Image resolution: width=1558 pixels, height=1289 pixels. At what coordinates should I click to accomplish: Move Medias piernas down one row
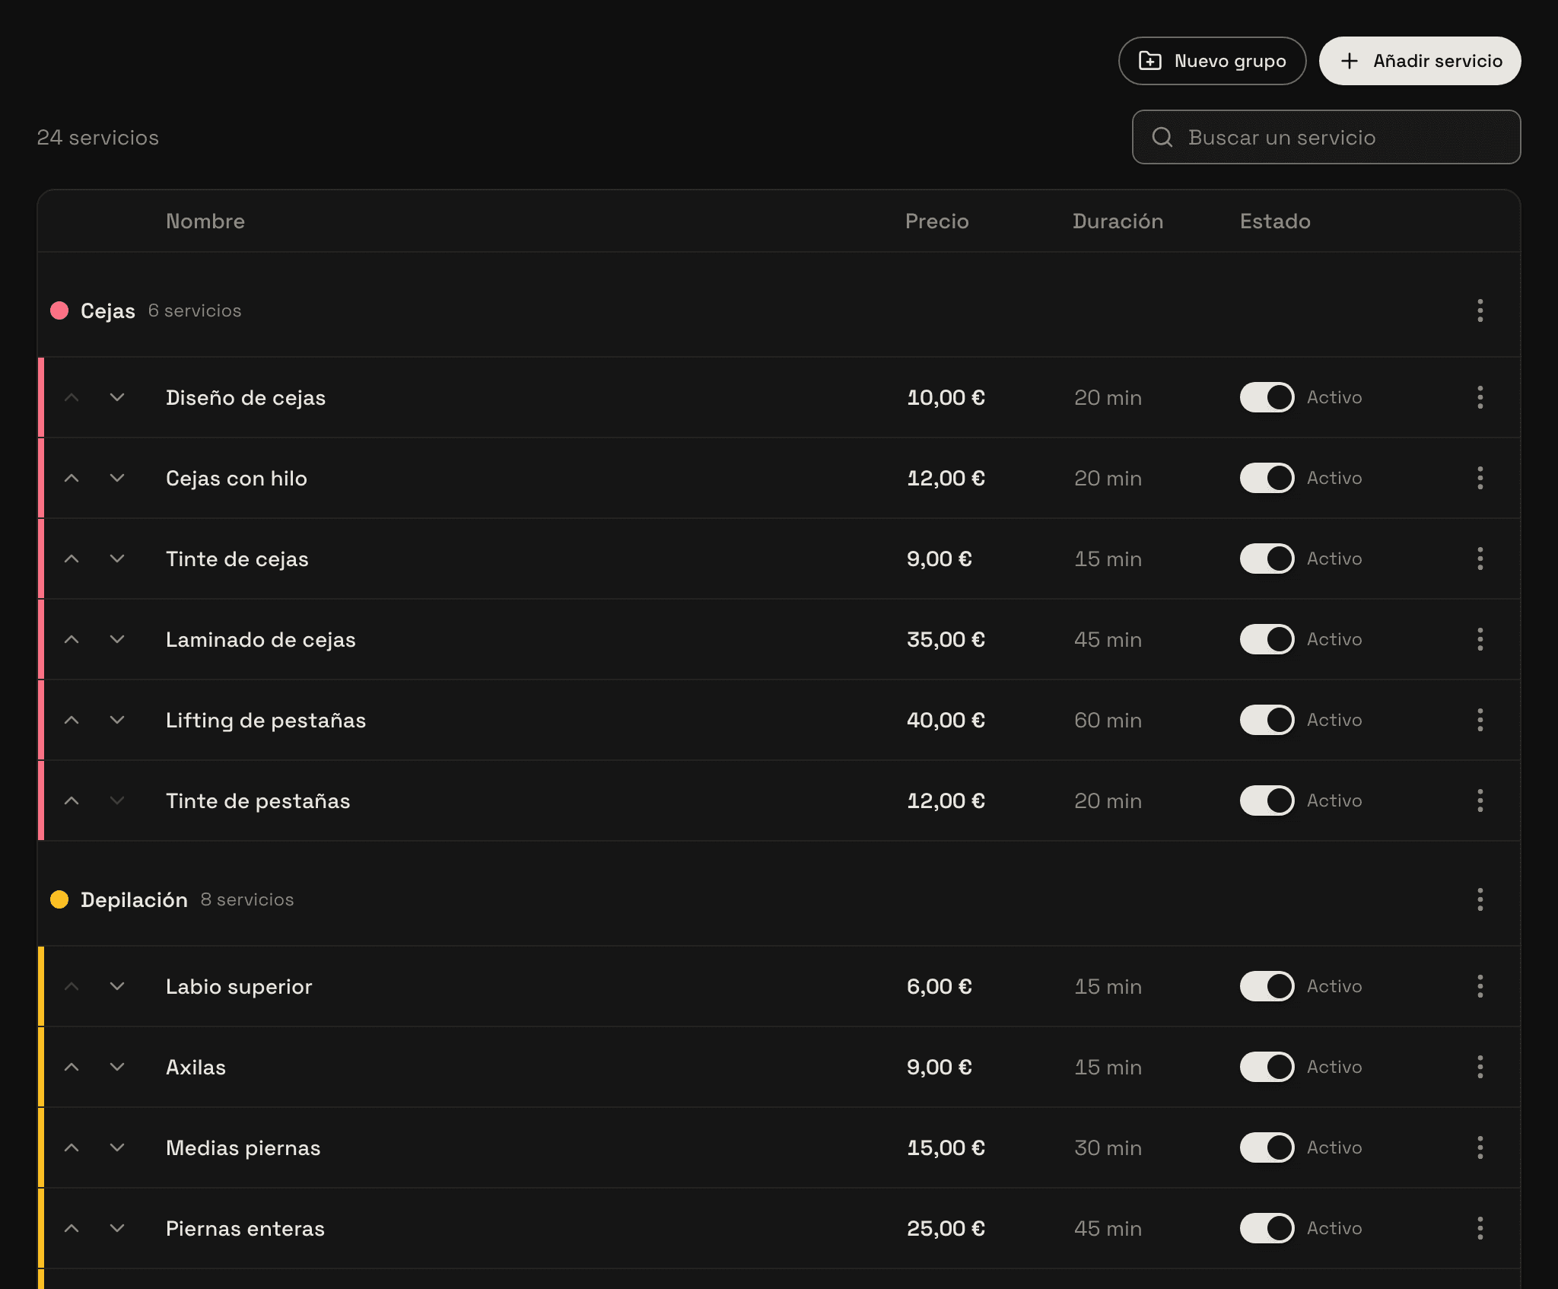point(117,1147)
